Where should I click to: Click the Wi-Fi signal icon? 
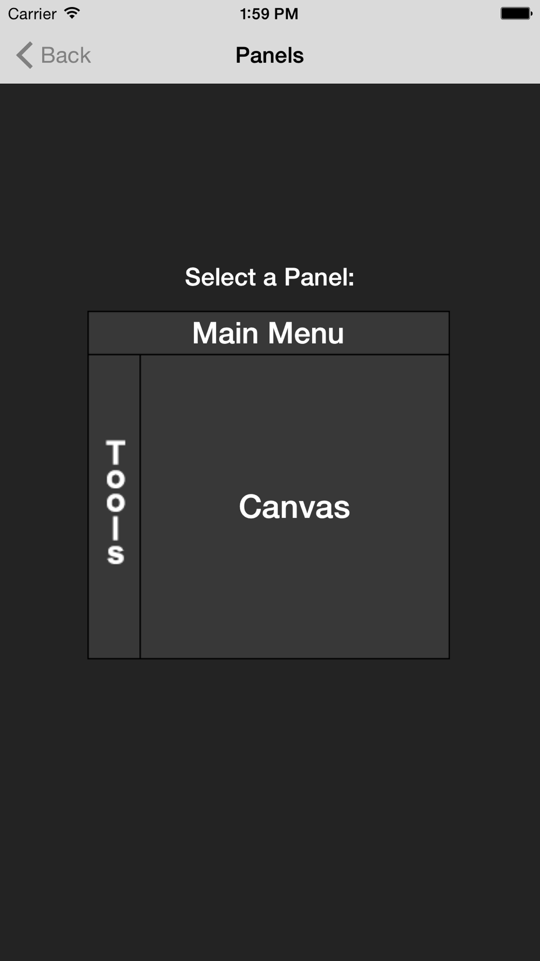[x=72, y=13]
